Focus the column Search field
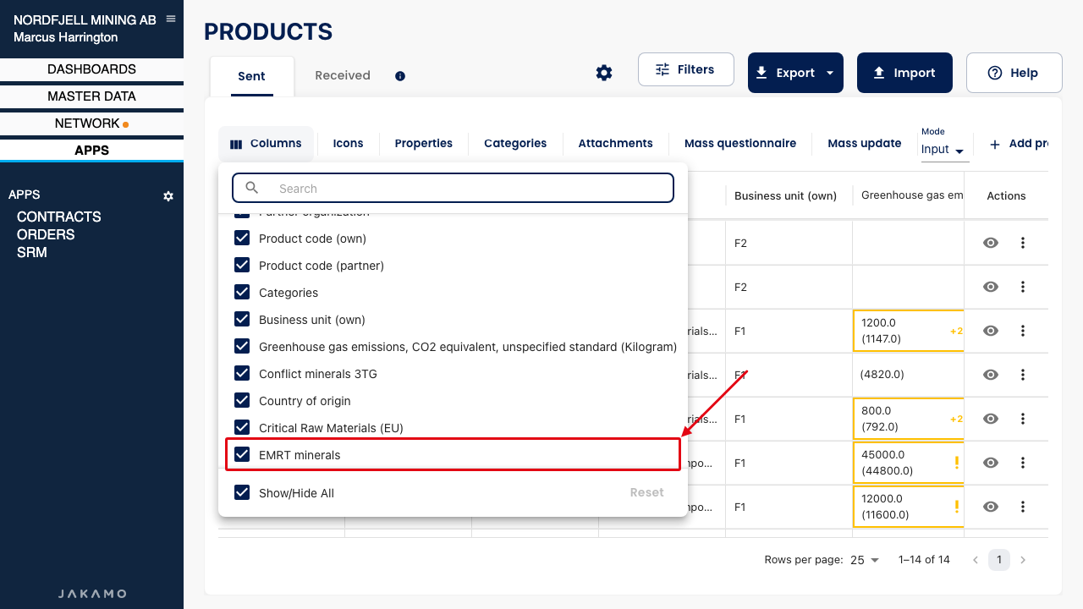1083x609 pixels. pyautogui.click(x=454, y=188)
